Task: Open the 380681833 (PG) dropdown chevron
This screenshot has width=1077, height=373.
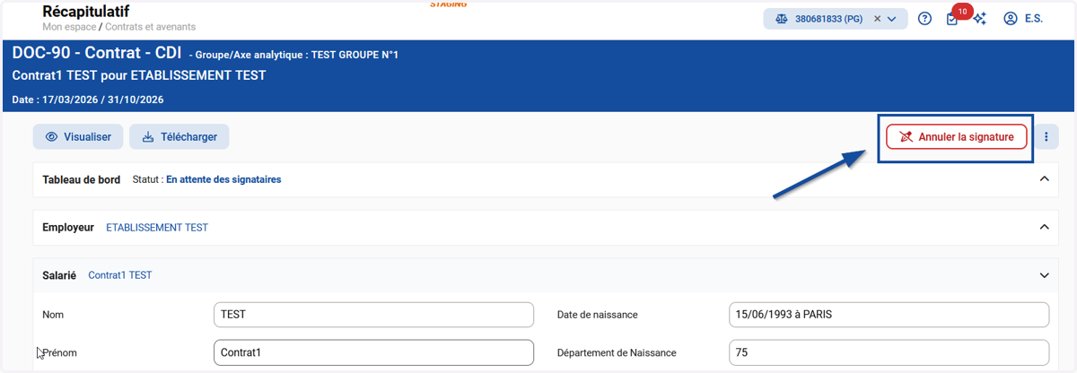Action: [892, 19]
